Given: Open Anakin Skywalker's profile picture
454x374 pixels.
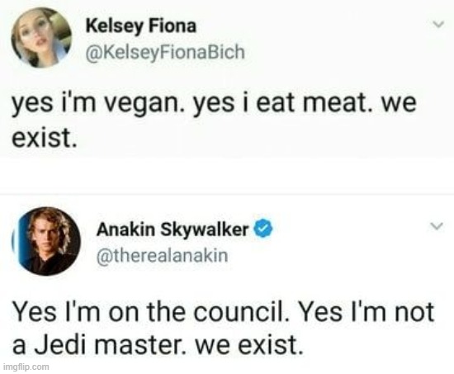Looking at the screenshot, I should (x=46, y=241).
